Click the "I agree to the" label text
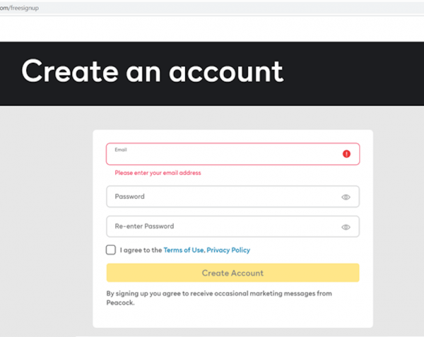The height and width of the screenshot is (337, 424). pyautogui.click(x=141, y=250)
